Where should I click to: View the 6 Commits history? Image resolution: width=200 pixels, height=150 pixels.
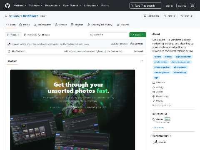point(137,44)
